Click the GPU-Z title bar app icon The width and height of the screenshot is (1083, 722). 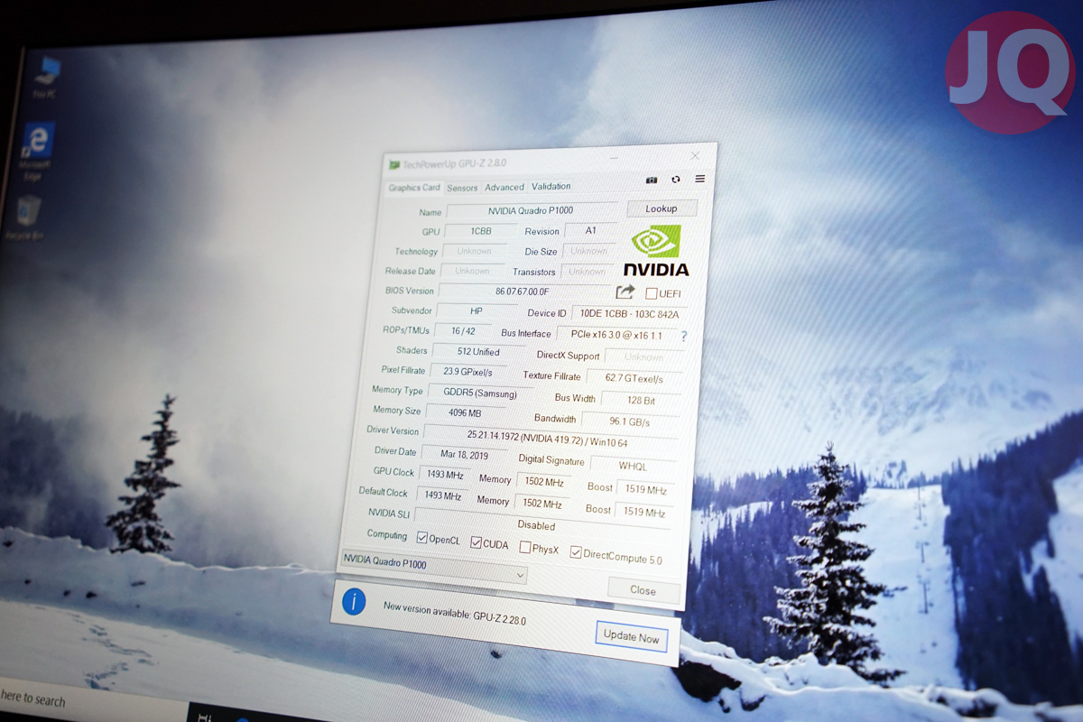coord(394,164)
